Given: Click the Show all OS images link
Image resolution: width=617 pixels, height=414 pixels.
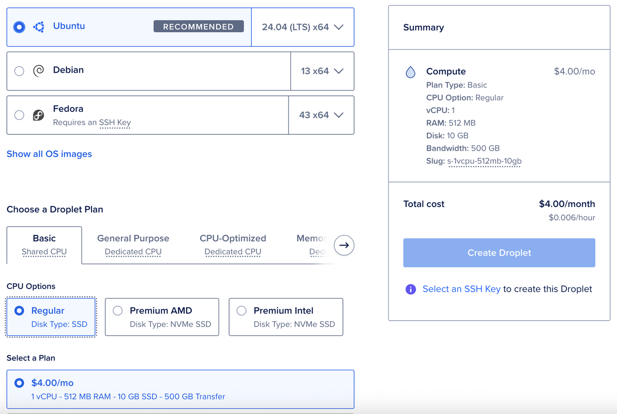Looking at the screenshot, I should click(x=49, y=154).
